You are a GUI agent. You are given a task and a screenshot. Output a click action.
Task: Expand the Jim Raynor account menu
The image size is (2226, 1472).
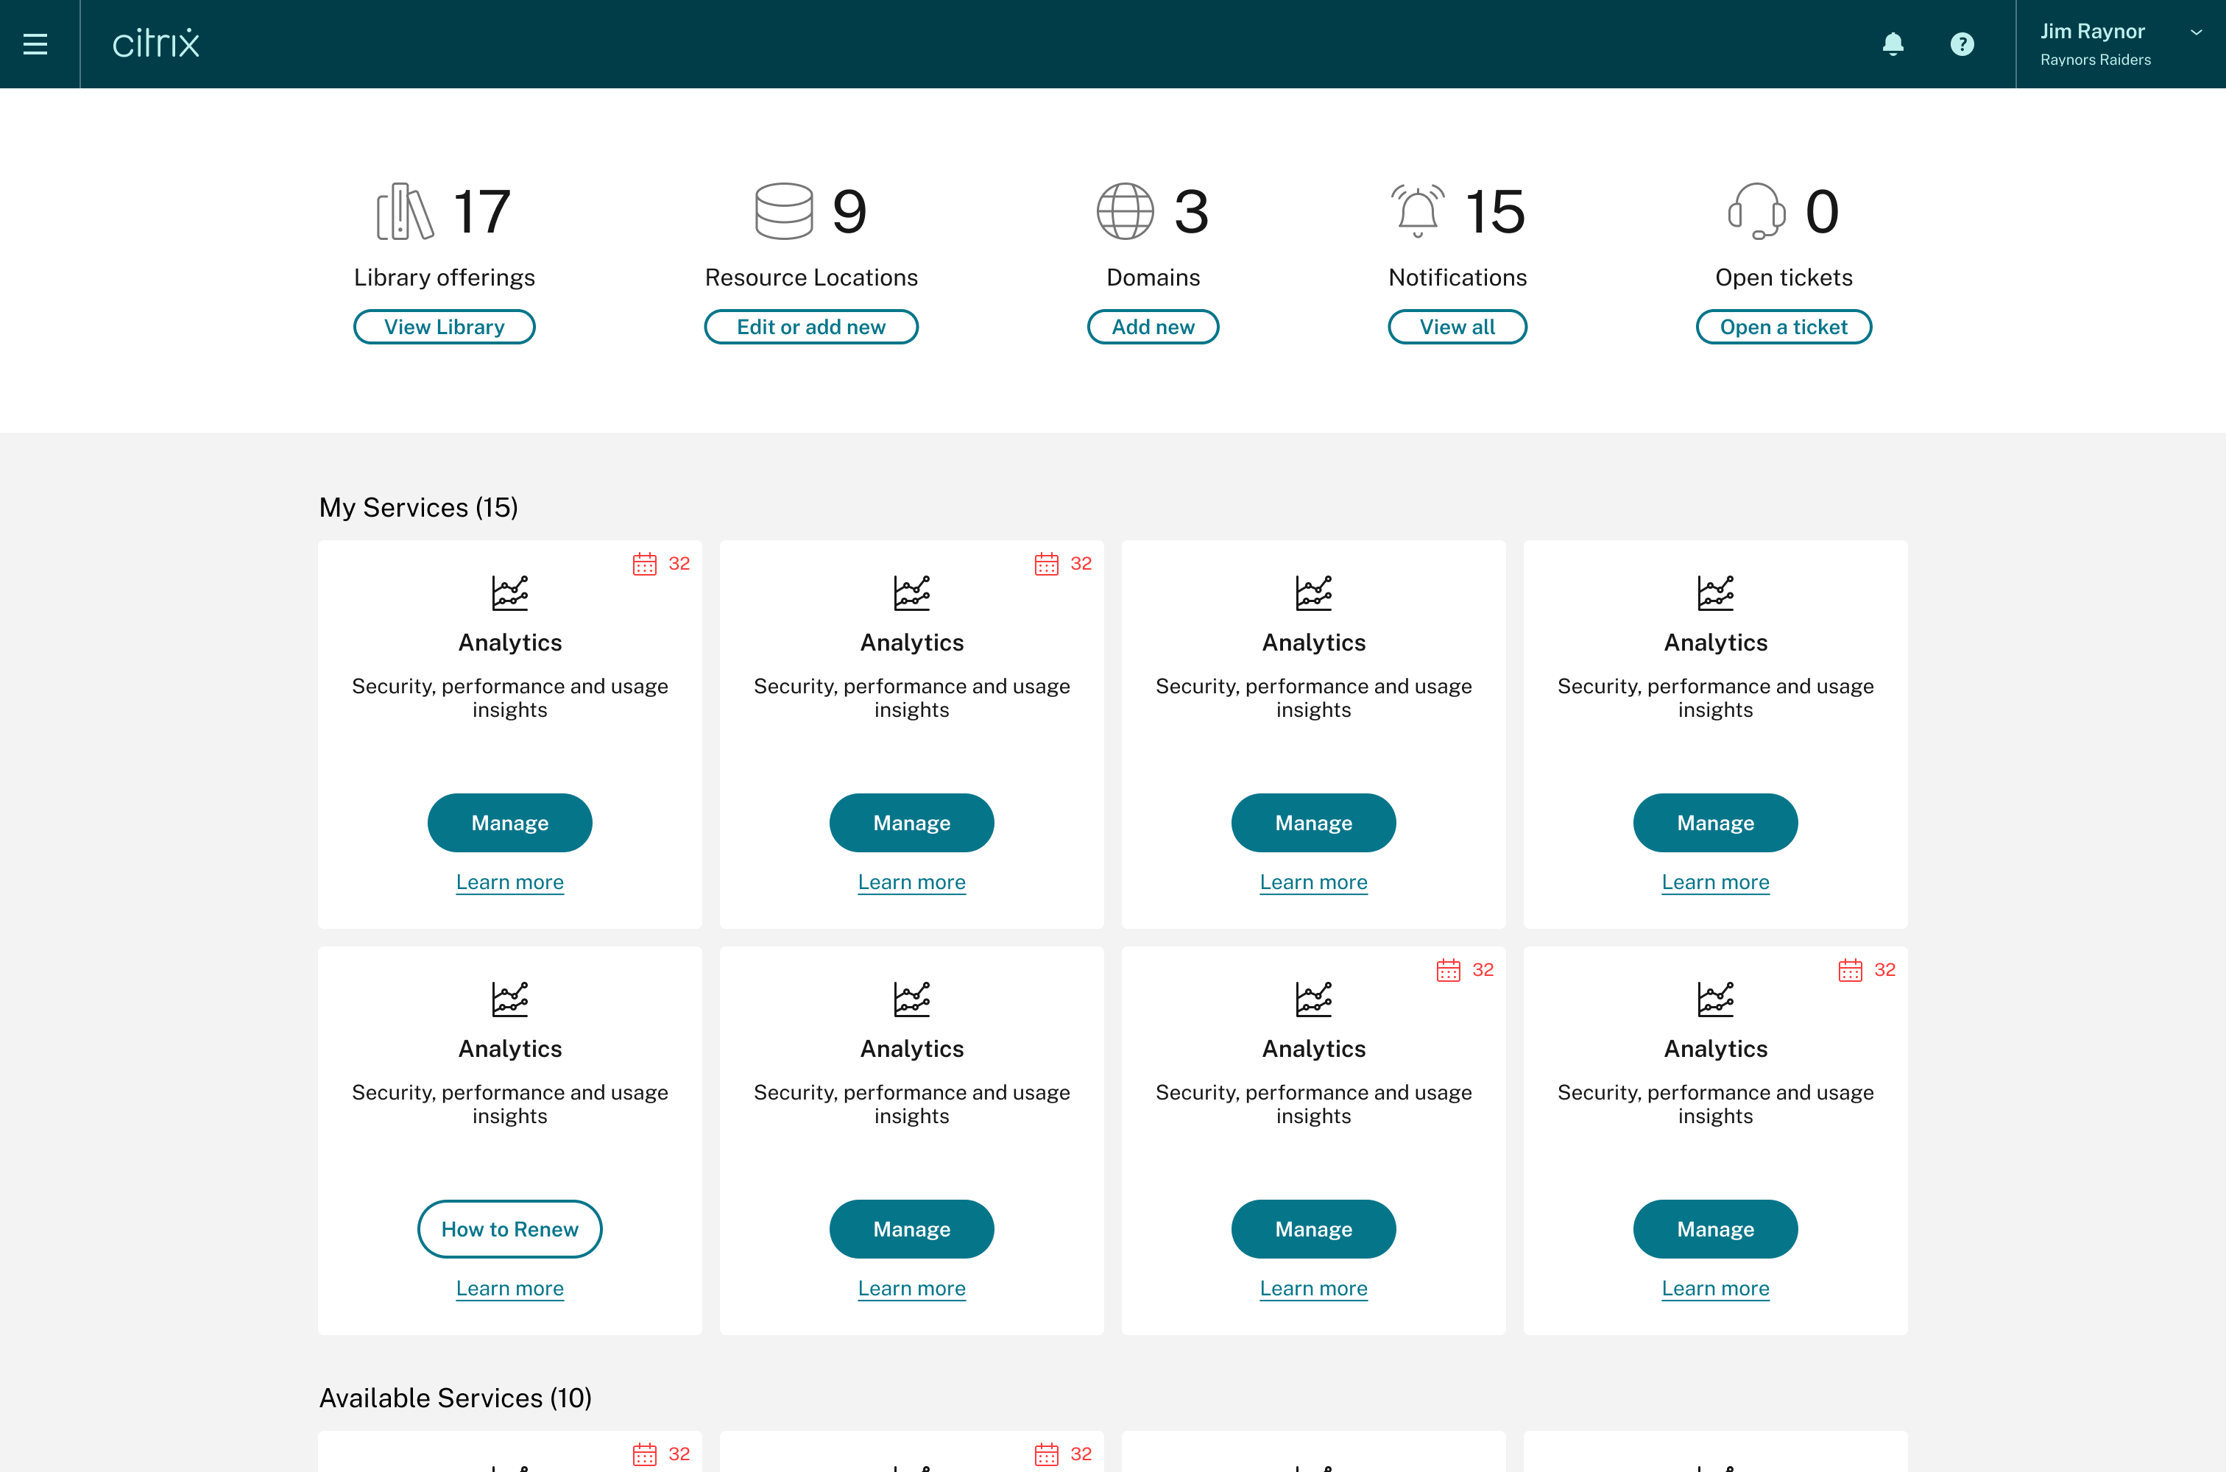coord(2121,44)
